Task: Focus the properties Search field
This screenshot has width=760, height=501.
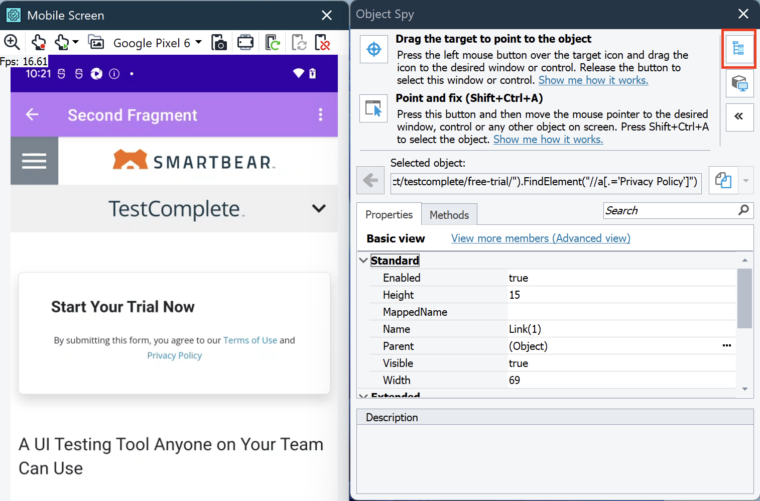Action: (670, 211)
